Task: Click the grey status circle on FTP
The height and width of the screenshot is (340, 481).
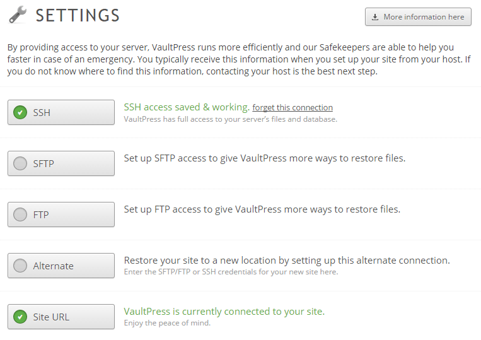Action: [20, 215]
